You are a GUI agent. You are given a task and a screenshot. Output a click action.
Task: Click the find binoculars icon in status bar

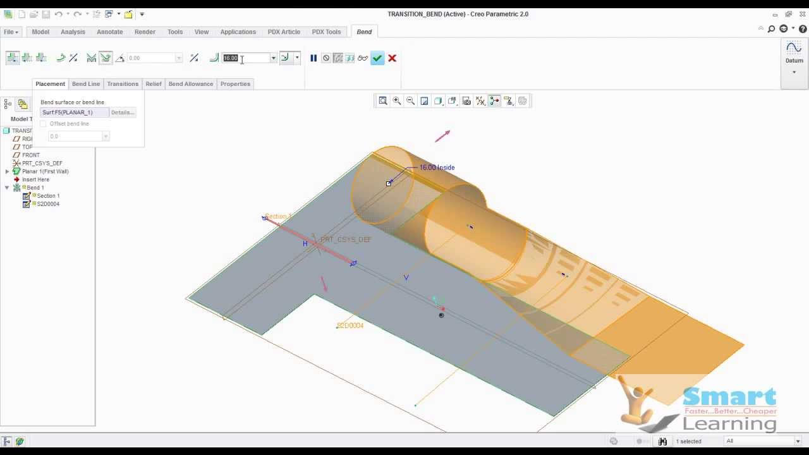click(x=662, y=441)
